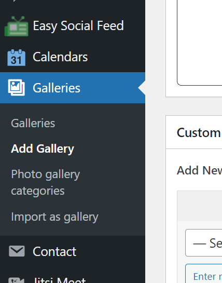Open Import as gallery submenu item

[x=54, y=217]
